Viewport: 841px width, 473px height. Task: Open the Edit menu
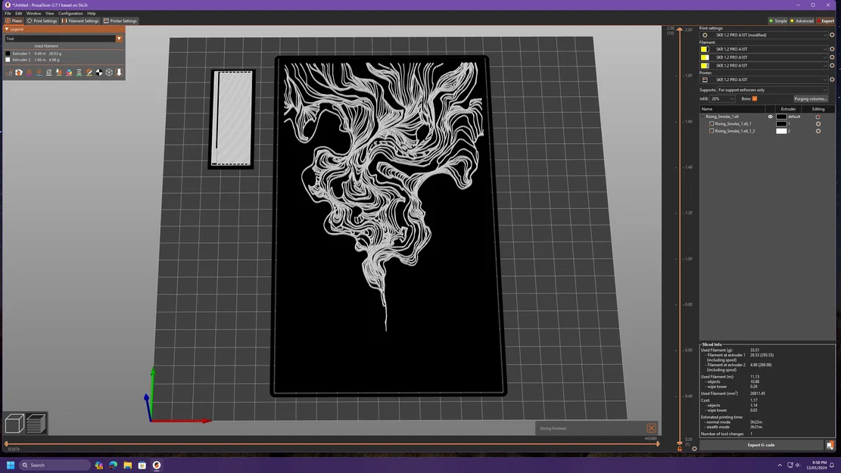coord(19,14)
